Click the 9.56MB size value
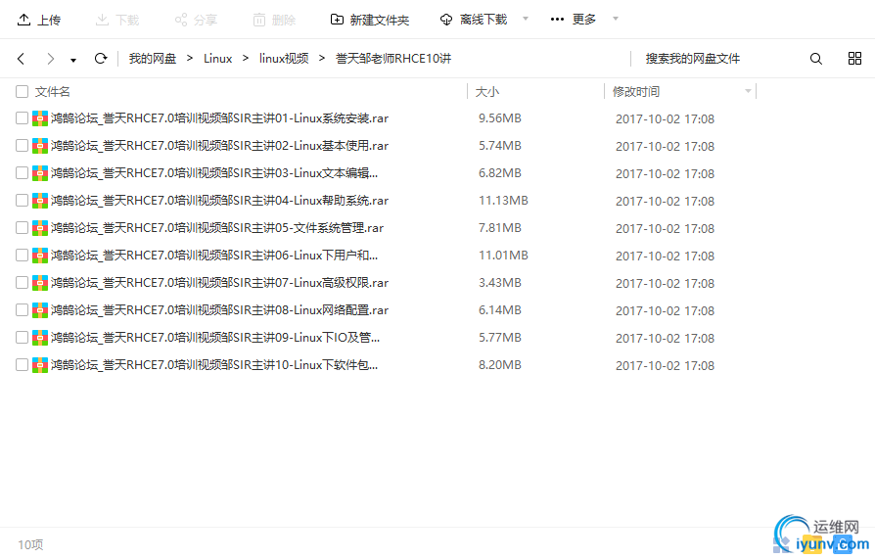Image resolution: width=875 pixels, height=560 pixels. [499, 118]
